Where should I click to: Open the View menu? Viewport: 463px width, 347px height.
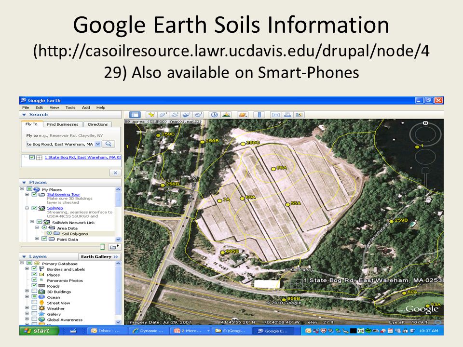(54, 107)
